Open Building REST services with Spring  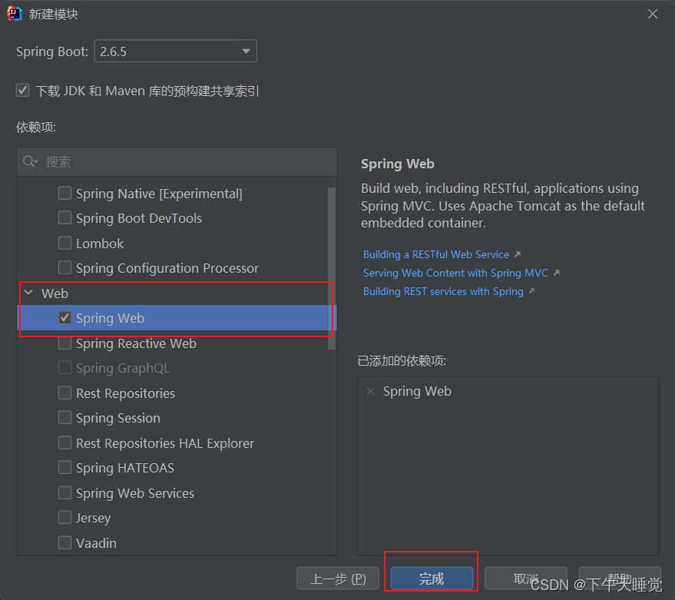[443, 292]
